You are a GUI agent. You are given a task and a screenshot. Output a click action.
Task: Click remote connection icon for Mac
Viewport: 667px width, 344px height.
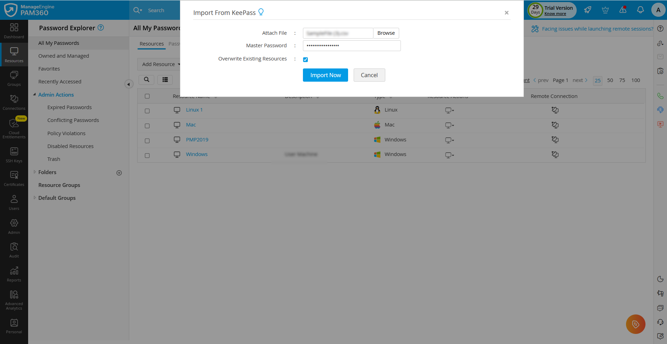555,125
